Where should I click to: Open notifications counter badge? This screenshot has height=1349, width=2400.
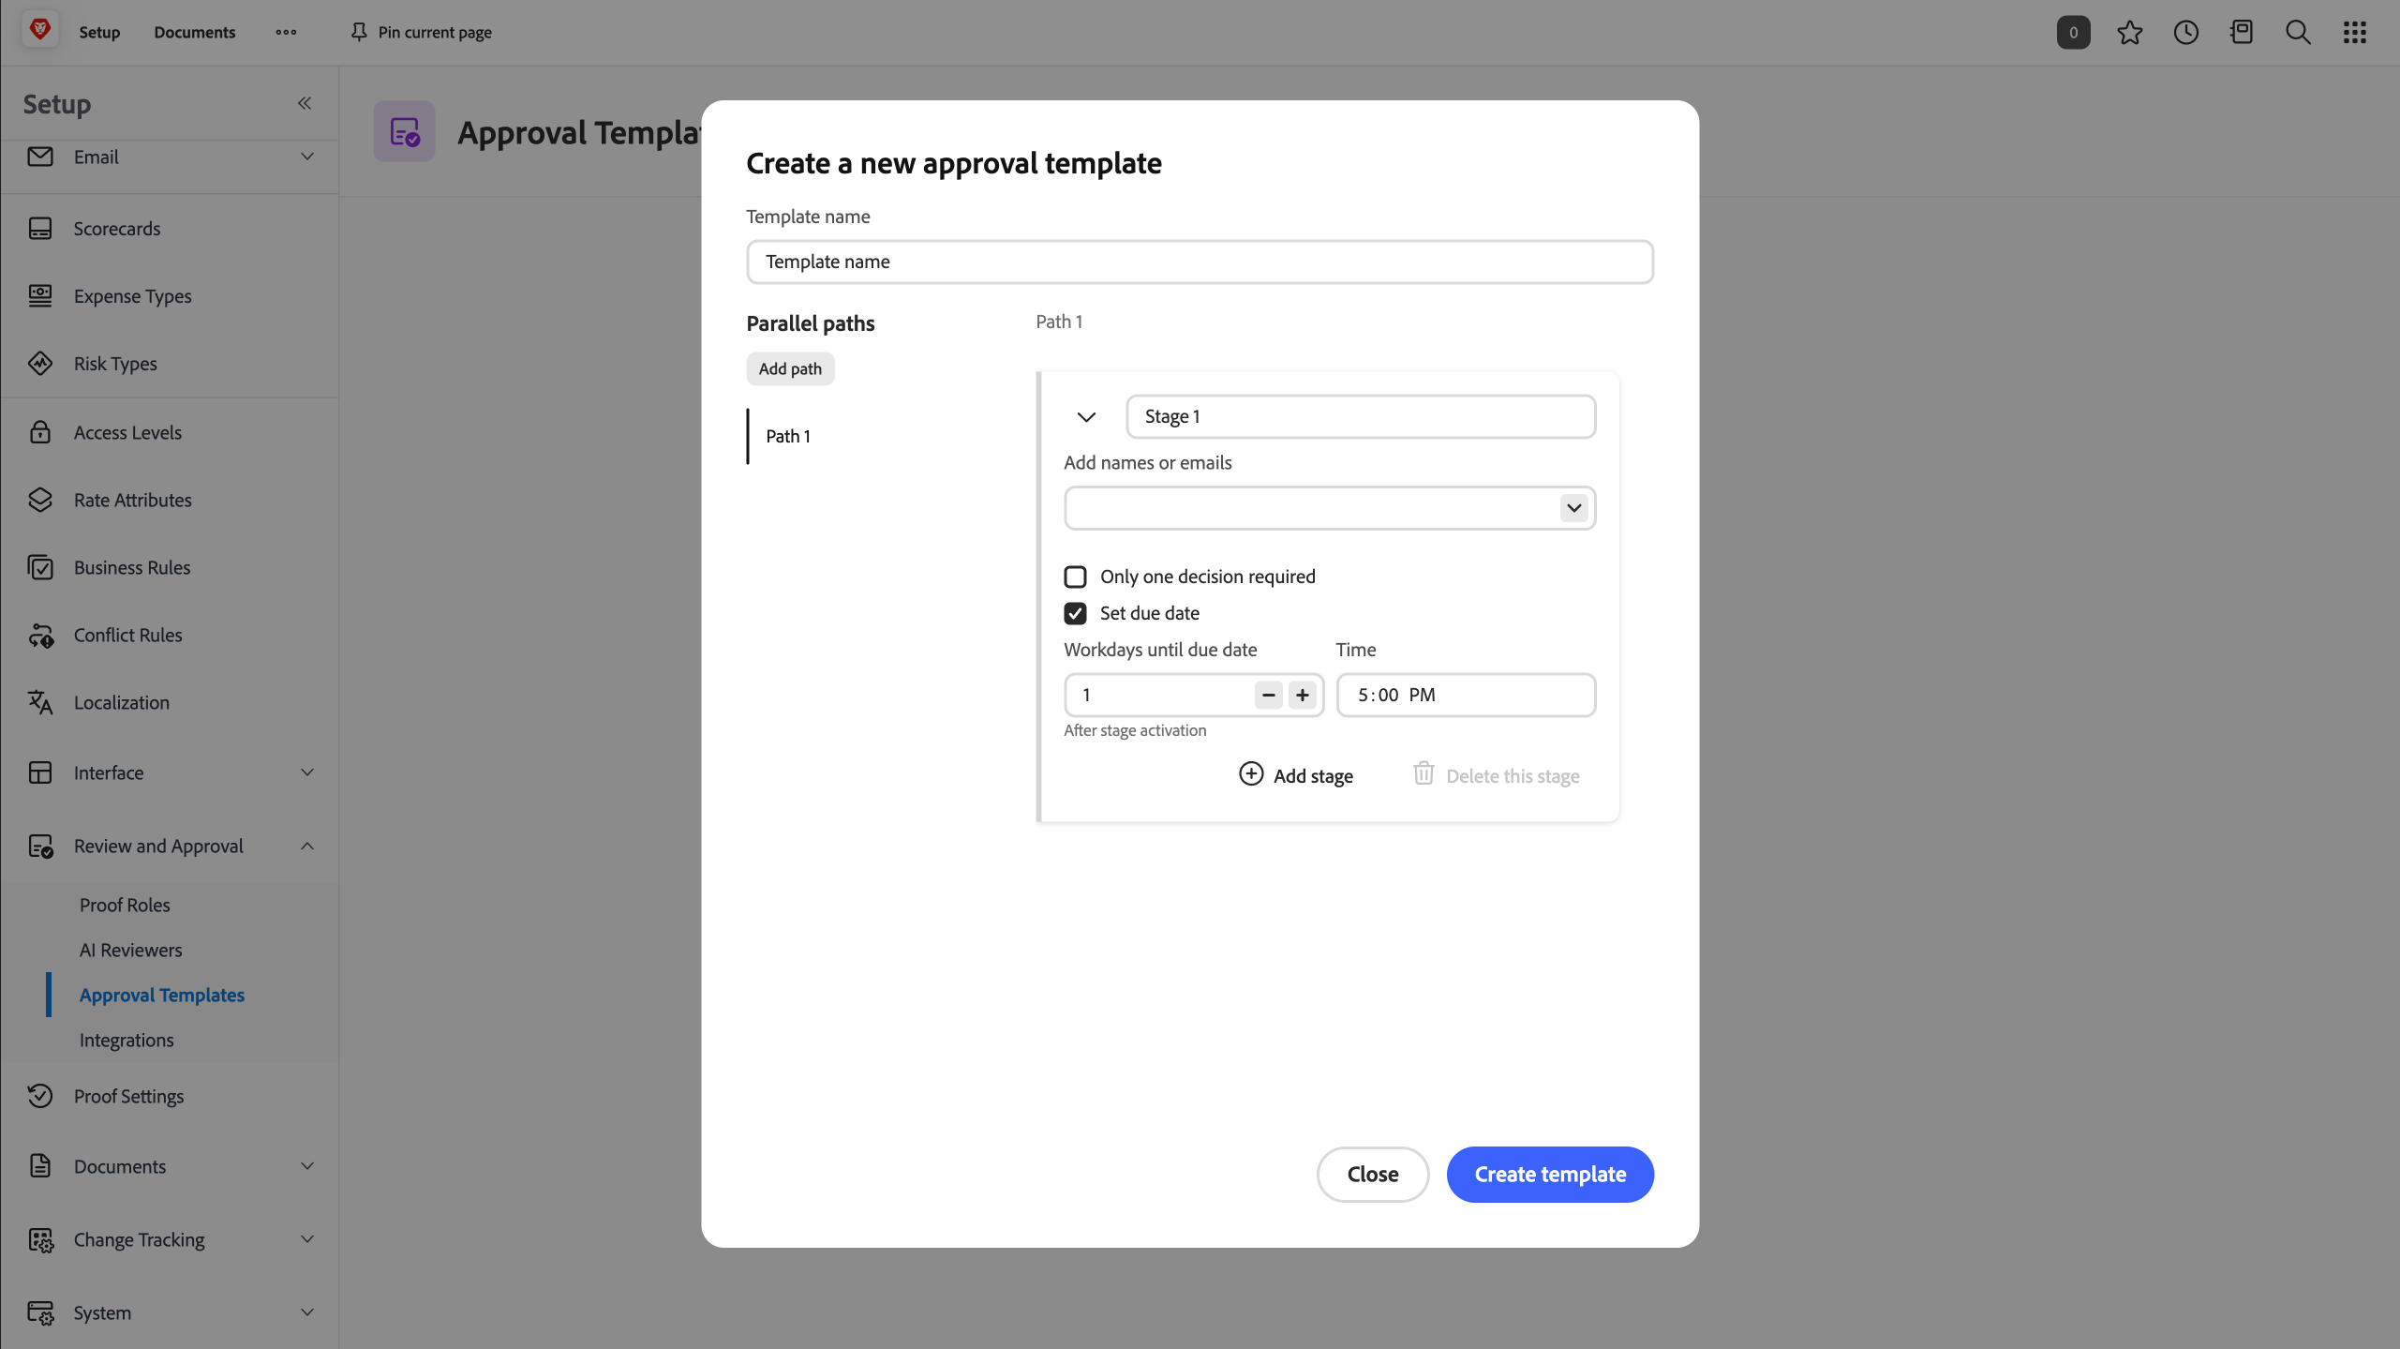pos(2073,33)
